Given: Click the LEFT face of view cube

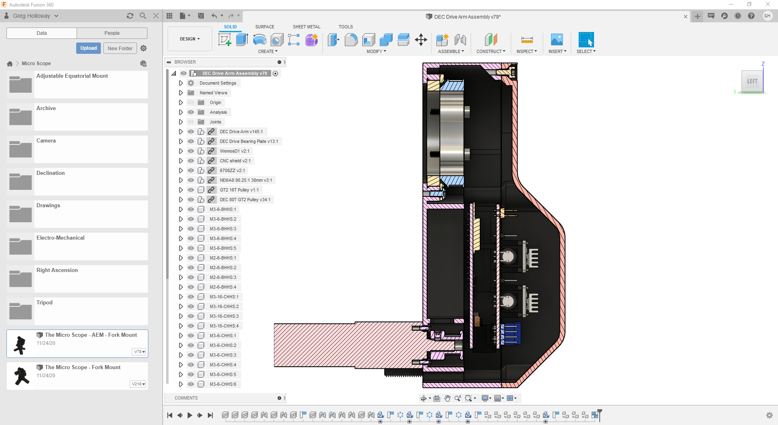Looking at the screenshot, I should [x=752, y=81].
